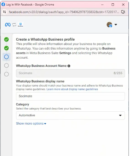The image size is (130, 156).
Task: Open Learn more about display name guidelines
Action: tap(72, 89)
